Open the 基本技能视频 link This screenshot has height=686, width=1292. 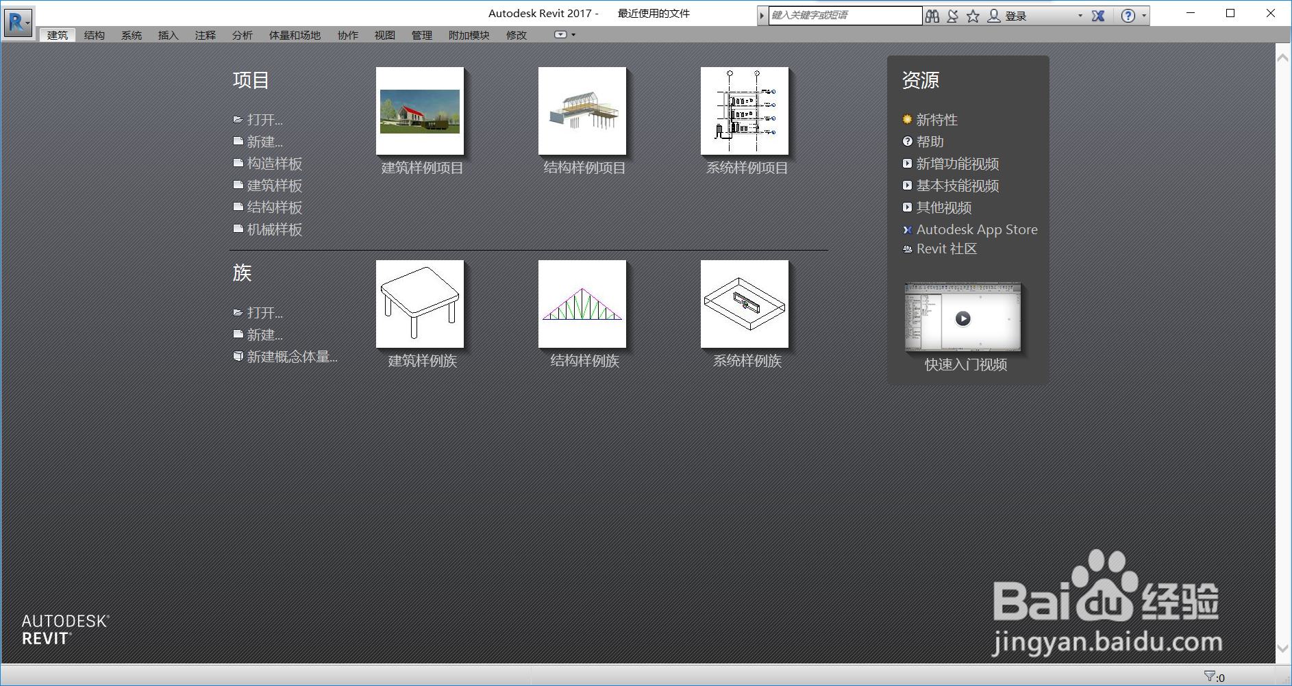(x=958, y=186)
